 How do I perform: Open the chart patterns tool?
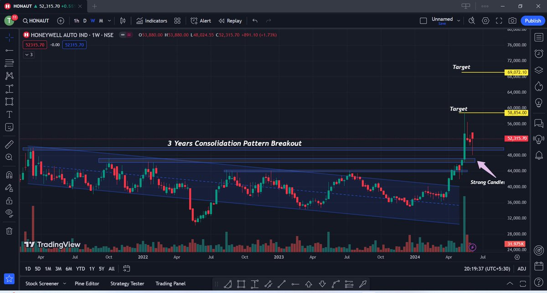tap(9, 76)
